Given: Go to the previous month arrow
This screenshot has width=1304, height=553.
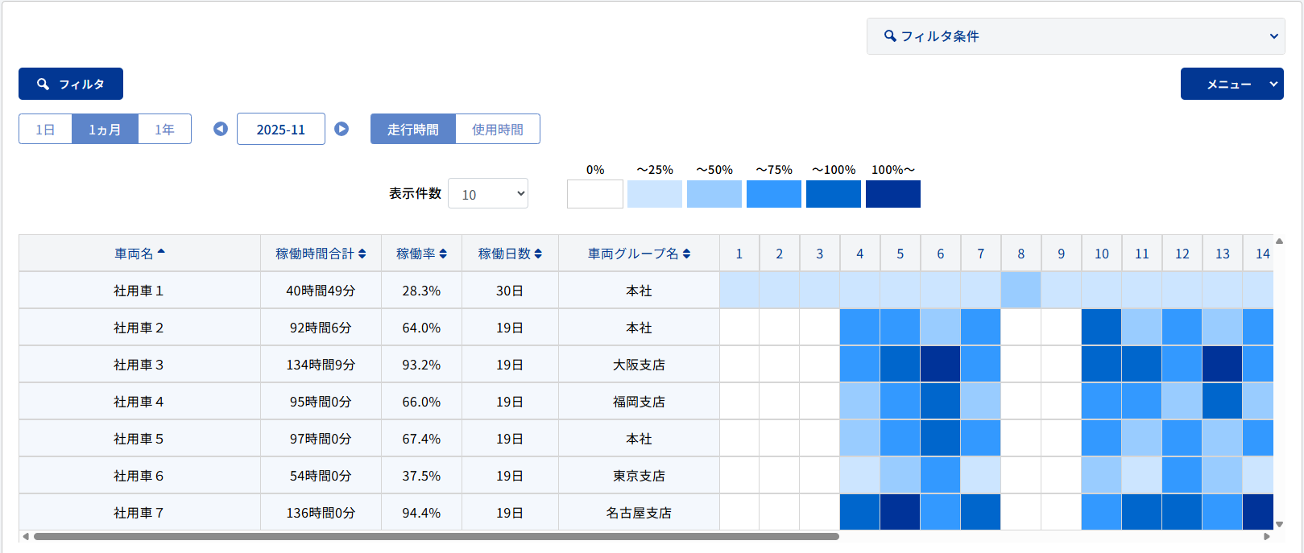Looking at the screenshot, I should (221, 129).
